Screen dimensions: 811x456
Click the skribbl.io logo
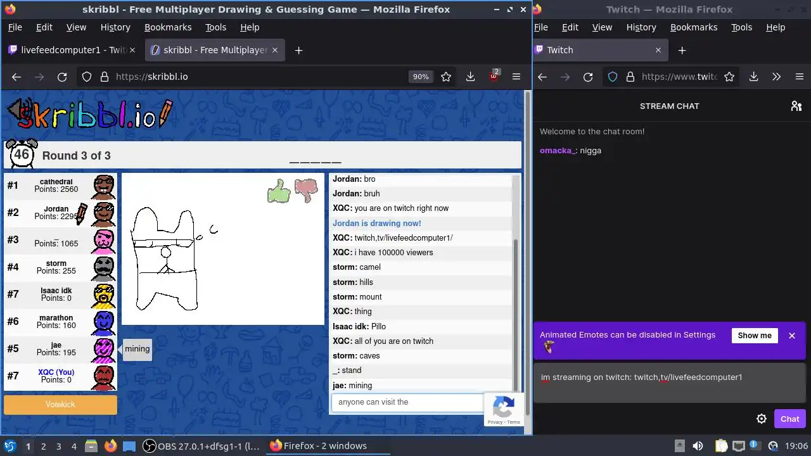pyautogui.click(x=89, y=113)
